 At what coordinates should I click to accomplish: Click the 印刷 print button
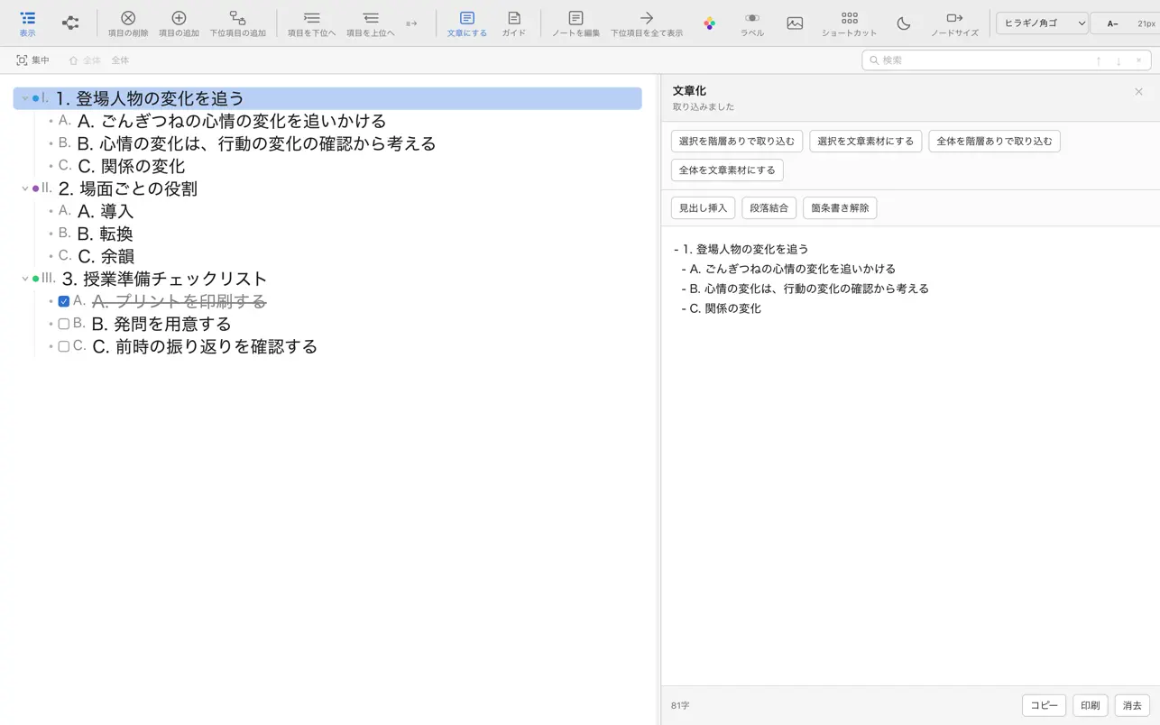click(1091, 706)
